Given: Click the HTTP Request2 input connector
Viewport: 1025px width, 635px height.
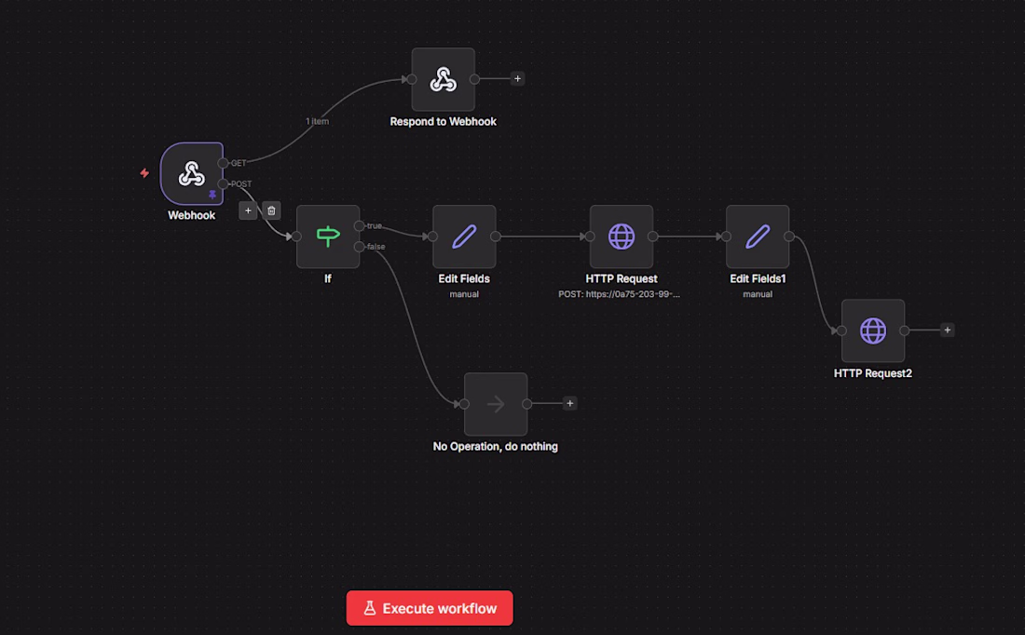Looking at the screenshot, I should tap(841, 331).
